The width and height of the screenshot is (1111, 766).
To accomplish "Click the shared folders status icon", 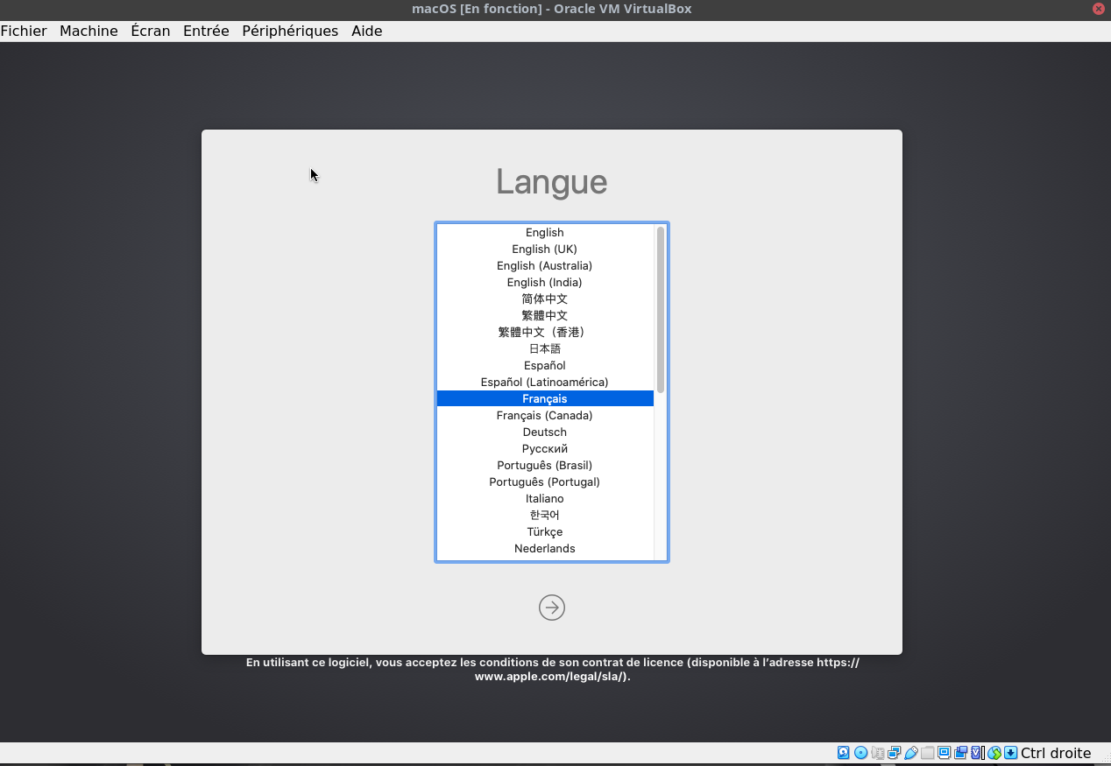I will (x=928, y=753).
